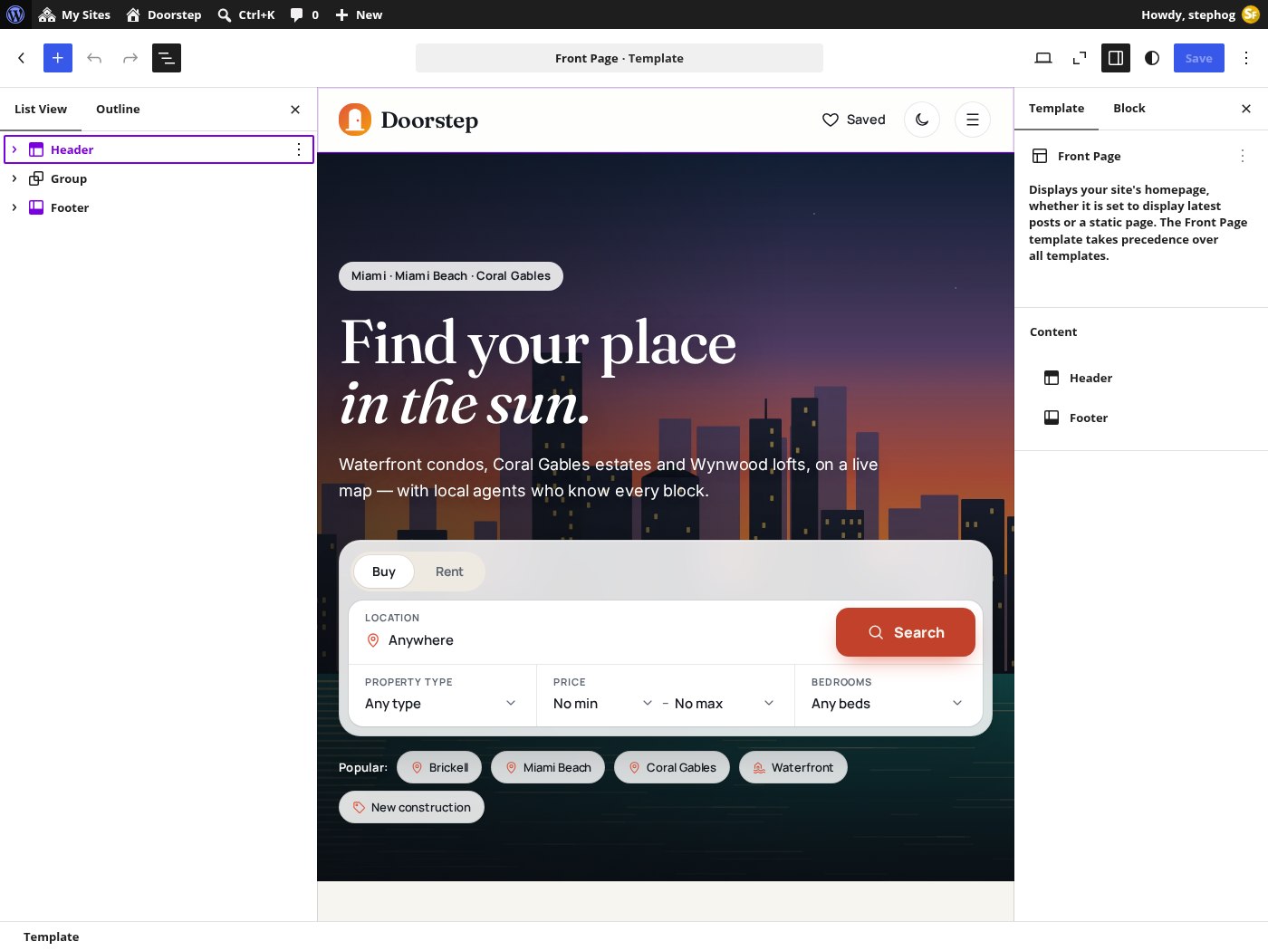Open the block inserter plus button
This screenshot has width=1268, height=951.
[x=58, y=58]
